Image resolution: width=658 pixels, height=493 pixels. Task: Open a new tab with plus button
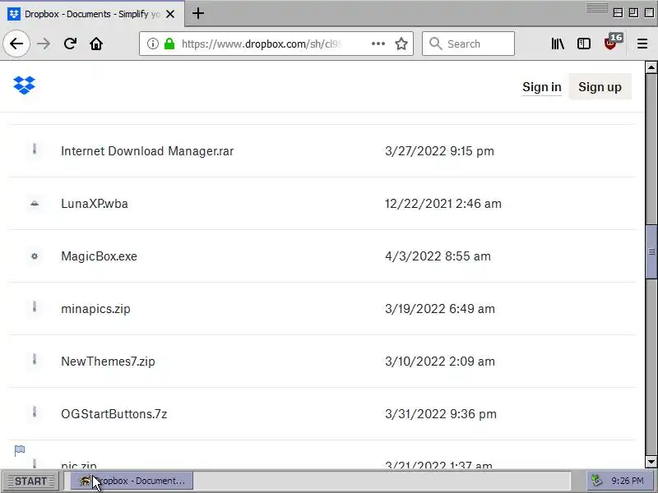pos(198,13)
